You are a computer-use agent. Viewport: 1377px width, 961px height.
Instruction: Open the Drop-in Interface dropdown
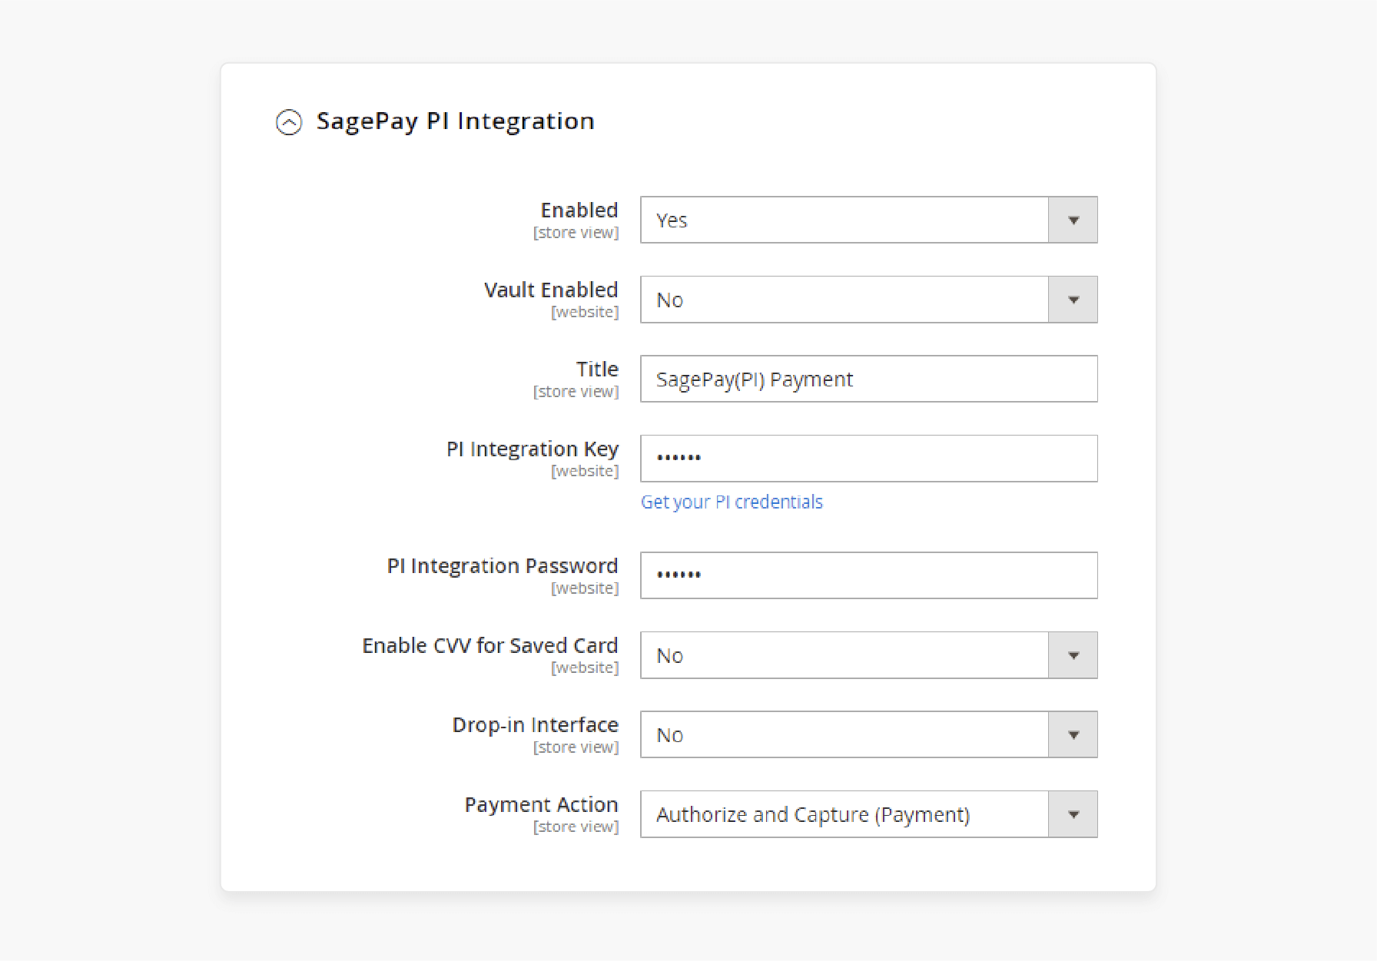coord(869,734)
